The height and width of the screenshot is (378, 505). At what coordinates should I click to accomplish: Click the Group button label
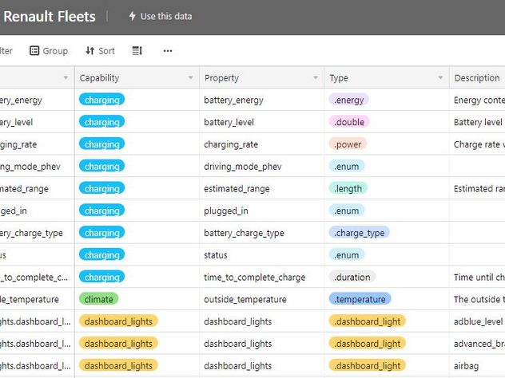pyautogui.click(x=55, y=51)
